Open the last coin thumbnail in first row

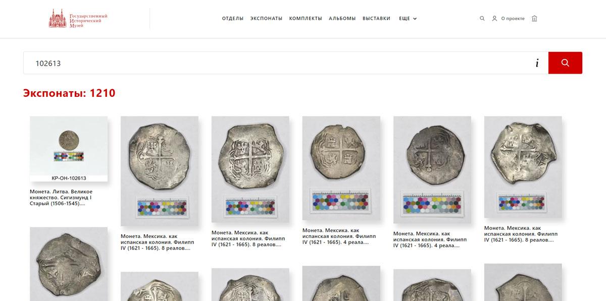click(523, 167)
